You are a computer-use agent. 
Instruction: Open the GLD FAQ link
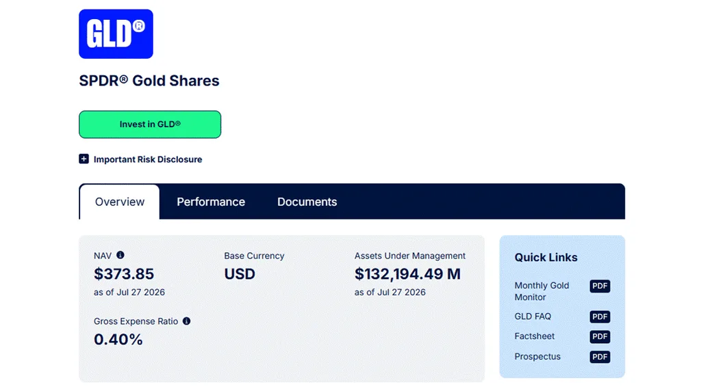pyautogui.click(x=533, y=316)
